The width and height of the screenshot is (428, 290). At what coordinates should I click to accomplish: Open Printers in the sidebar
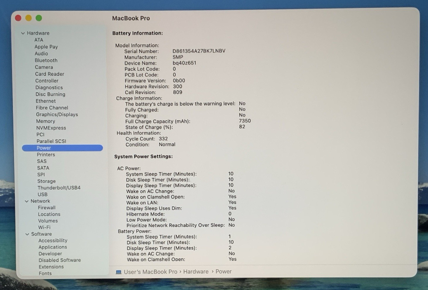point(46,155)
